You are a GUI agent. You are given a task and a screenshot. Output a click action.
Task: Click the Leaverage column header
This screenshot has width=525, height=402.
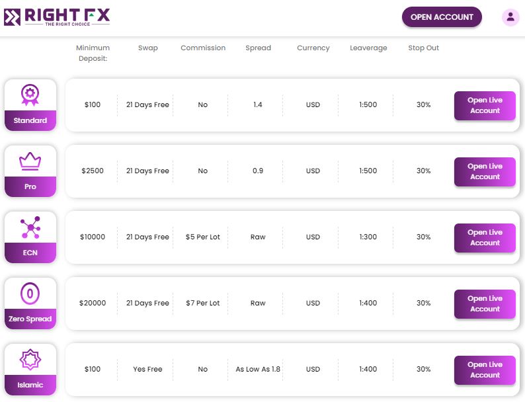[368, 48]
